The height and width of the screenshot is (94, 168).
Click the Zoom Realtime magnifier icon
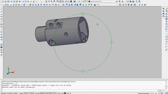[49, 1]
